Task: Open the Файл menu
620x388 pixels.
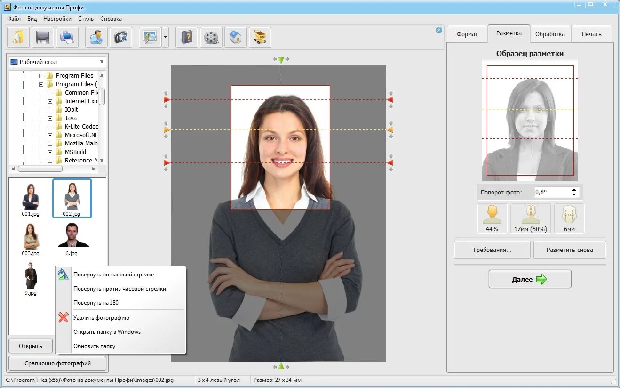Action: [x=14, y=19]
